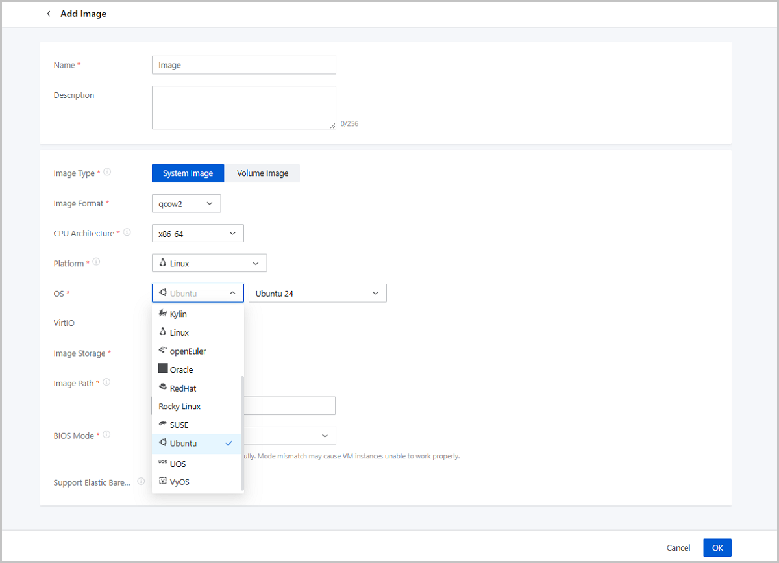Screen dimensions: 779x563
Task: Open the Platform Linux dropdown
Action: [209, 263]
